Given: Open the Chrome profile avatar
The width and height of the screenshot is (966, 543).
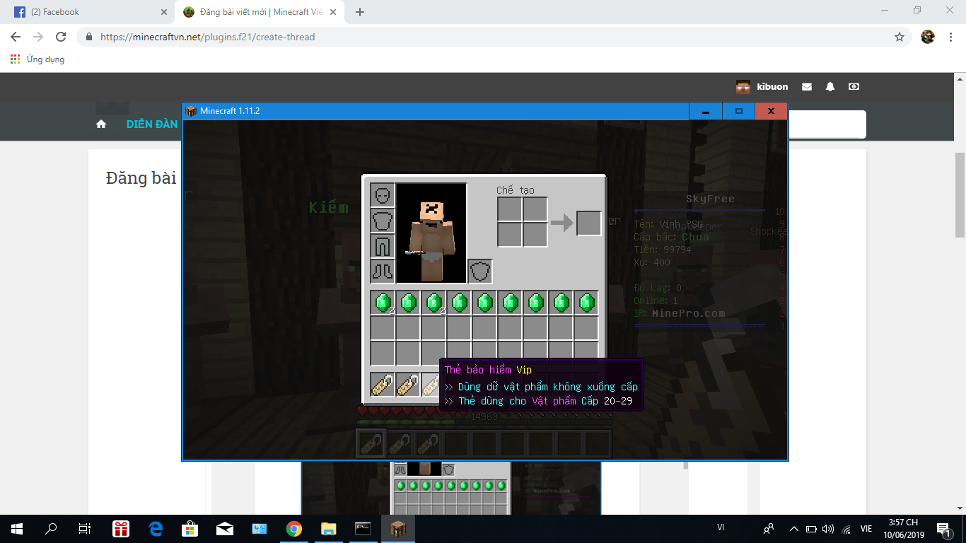Looking at the screenshot, I should [928, 37].
